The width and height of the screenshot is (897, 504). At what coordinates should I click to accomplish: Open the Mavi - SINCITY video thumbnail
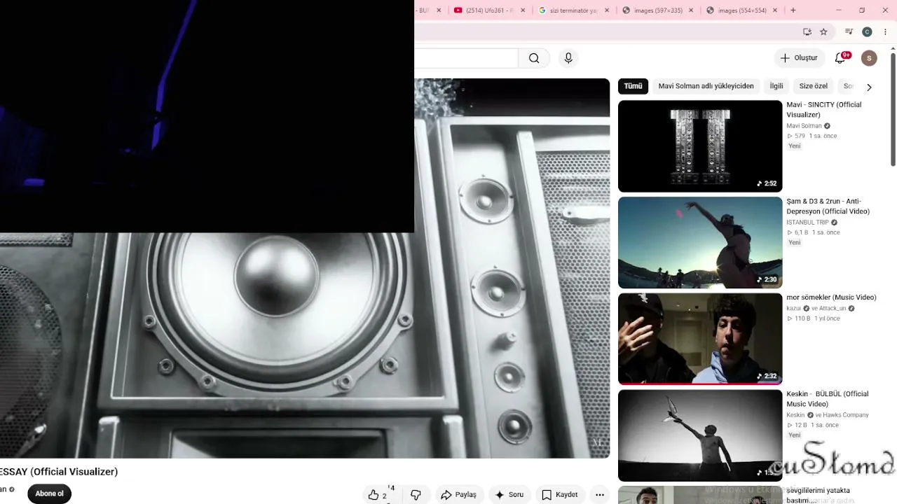(x=700, y=146)
